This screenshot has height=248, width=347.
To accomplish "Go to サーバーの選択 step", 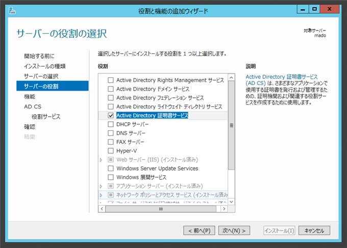I will [x=41, y=76].
